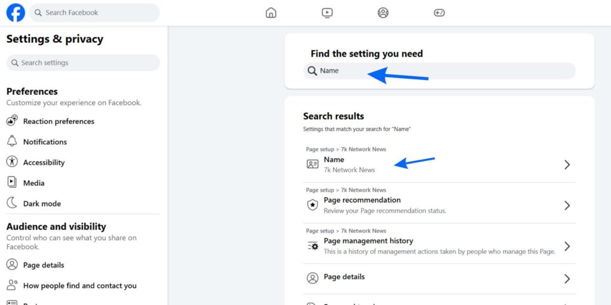Click the Notifications bell icon
Image resolution: width=611 pixels, height=305 pixels.
tap(12, 141)
